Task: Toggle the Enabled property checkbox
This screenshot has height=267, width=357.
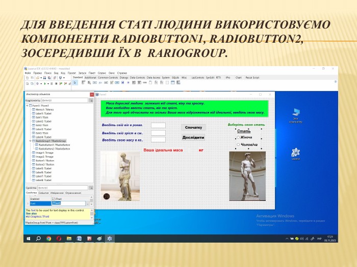Action: 54,199
